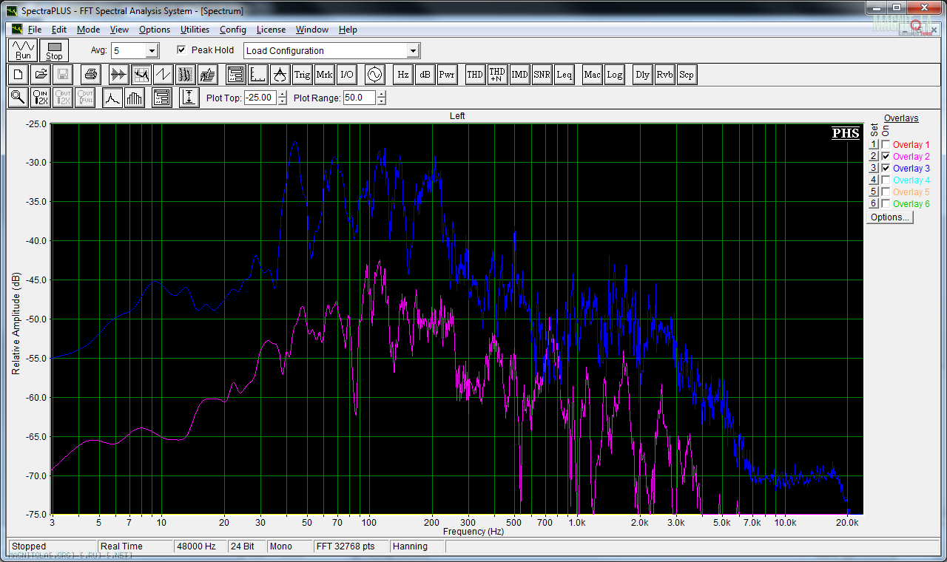Increase Plot Top with up stepper arrow
The image size is (947, 562).
pyautogui.click(x=283, y=94)
